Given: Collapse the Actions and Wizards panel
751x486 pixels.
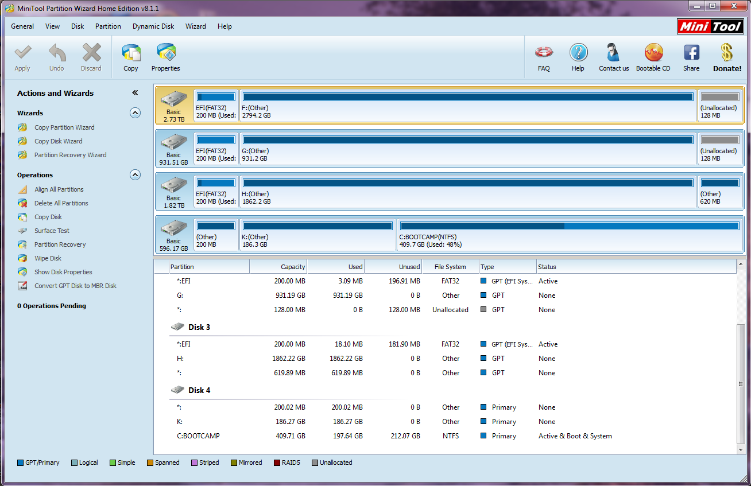Looking at the screenshot, I should pos(135,93).
